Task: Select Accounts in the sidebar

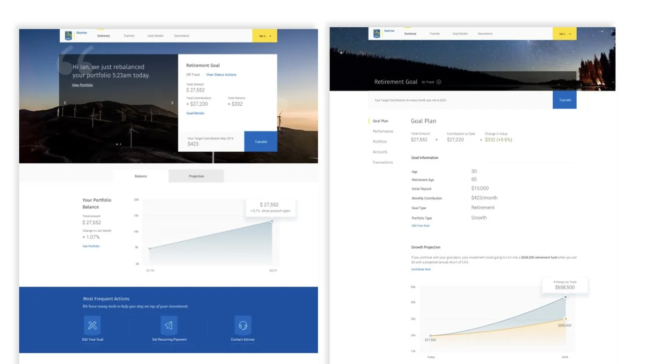Action: (x=380, y=152)
